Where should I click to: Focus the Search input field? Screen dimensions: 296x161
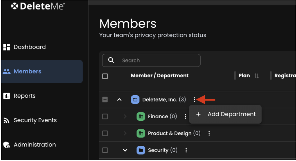(x=151, y=60)
